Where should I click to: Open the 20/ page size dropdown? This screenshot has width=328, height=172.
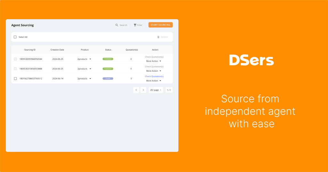click(x=156, y=90)
